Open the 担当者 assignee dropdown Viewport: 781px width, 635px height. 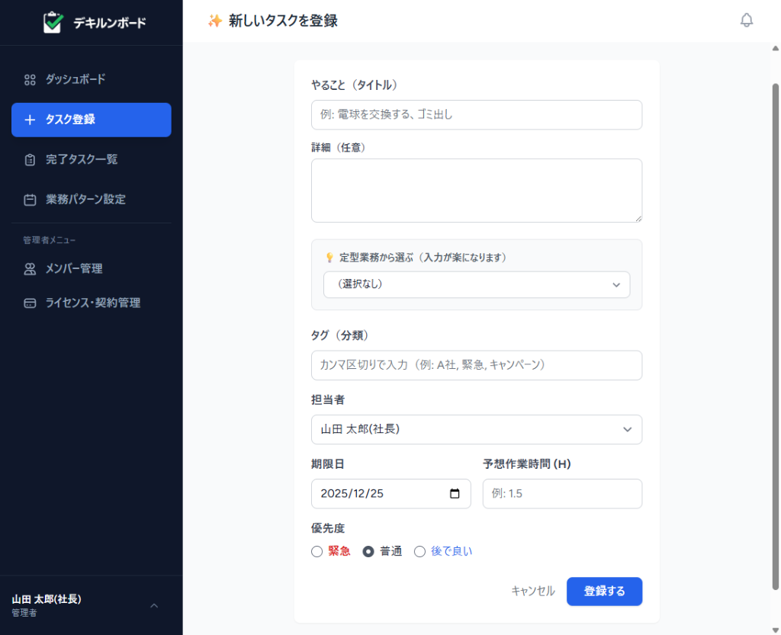coord(476,429)
